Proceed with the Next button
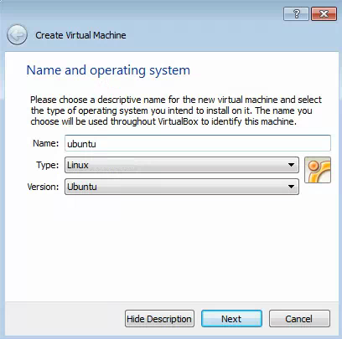Screen dimensions: 342x339 pos(231,319)
